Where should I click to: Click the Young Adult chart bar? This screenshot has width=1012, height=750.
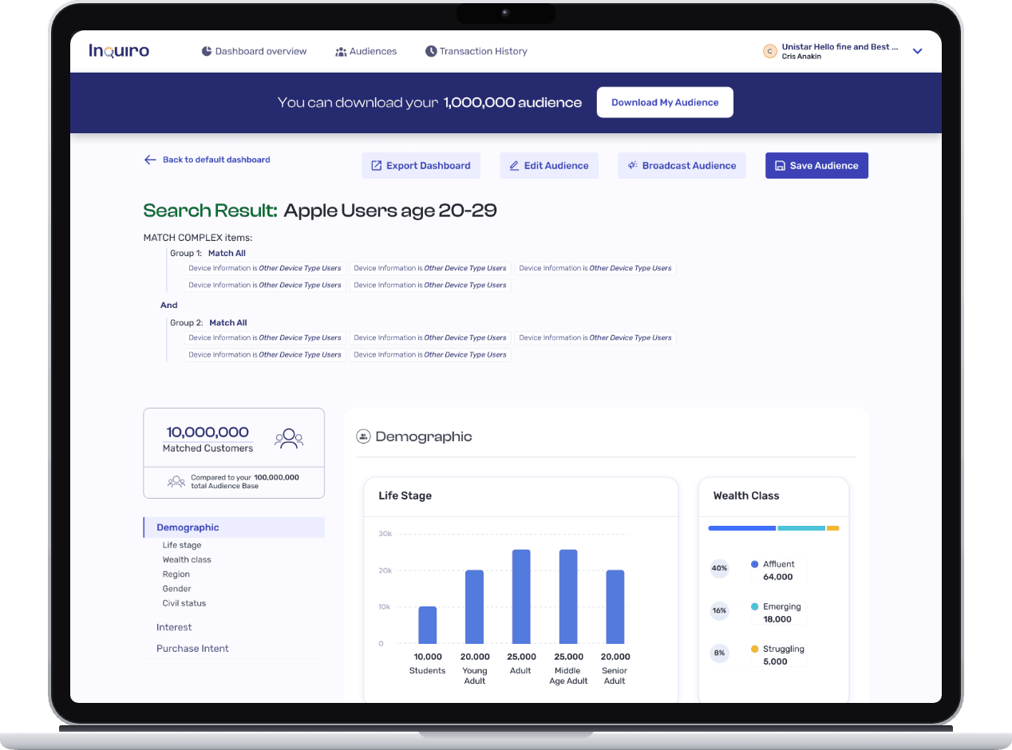click(x=474, y=606)
